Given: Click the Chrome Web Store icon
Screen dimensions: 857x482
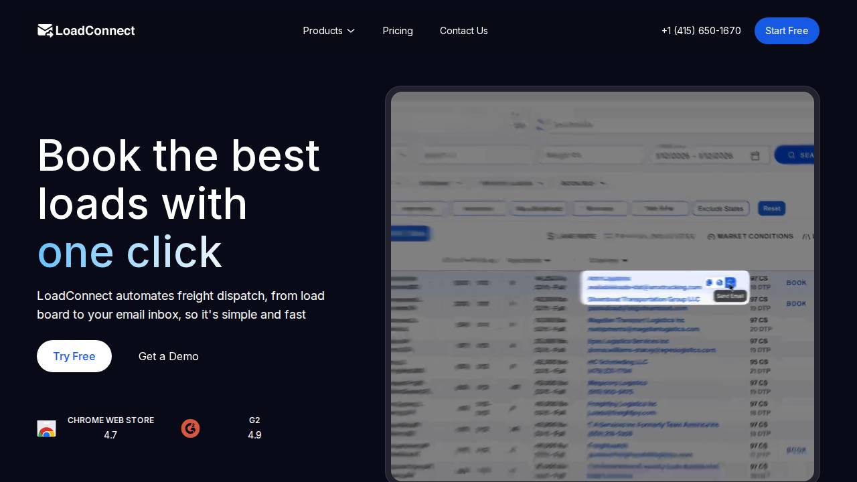Looking at the screenshot, I should pos(46,428).
